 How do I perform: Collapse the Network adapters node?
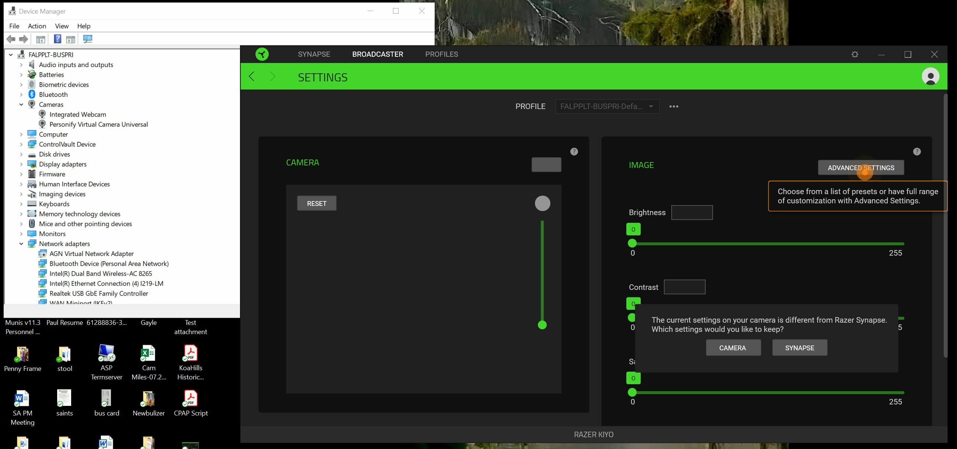pyautogui.click(x=21, y=244)
